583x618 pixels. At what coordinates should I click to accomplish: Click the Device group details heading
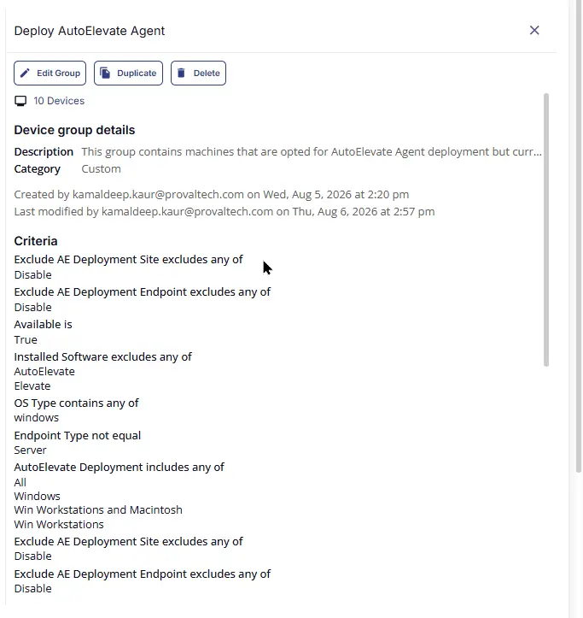(x=74, y=130)
